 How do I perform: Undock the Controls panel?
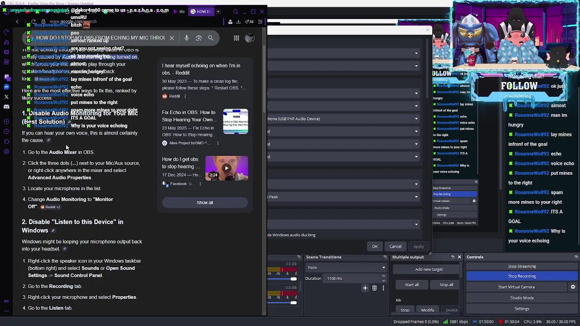(x=576, y=257)
